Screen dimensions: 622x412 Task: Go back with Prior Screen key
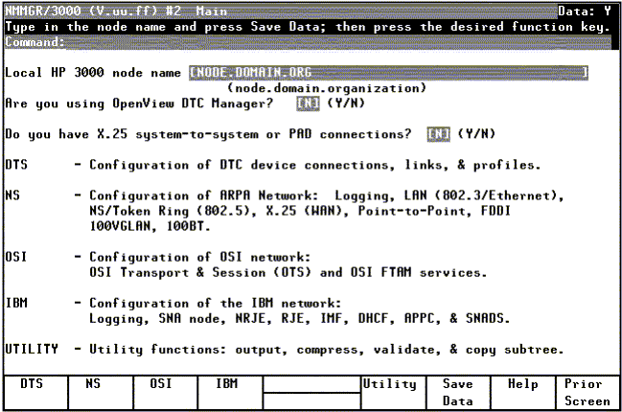pos(587,392)
